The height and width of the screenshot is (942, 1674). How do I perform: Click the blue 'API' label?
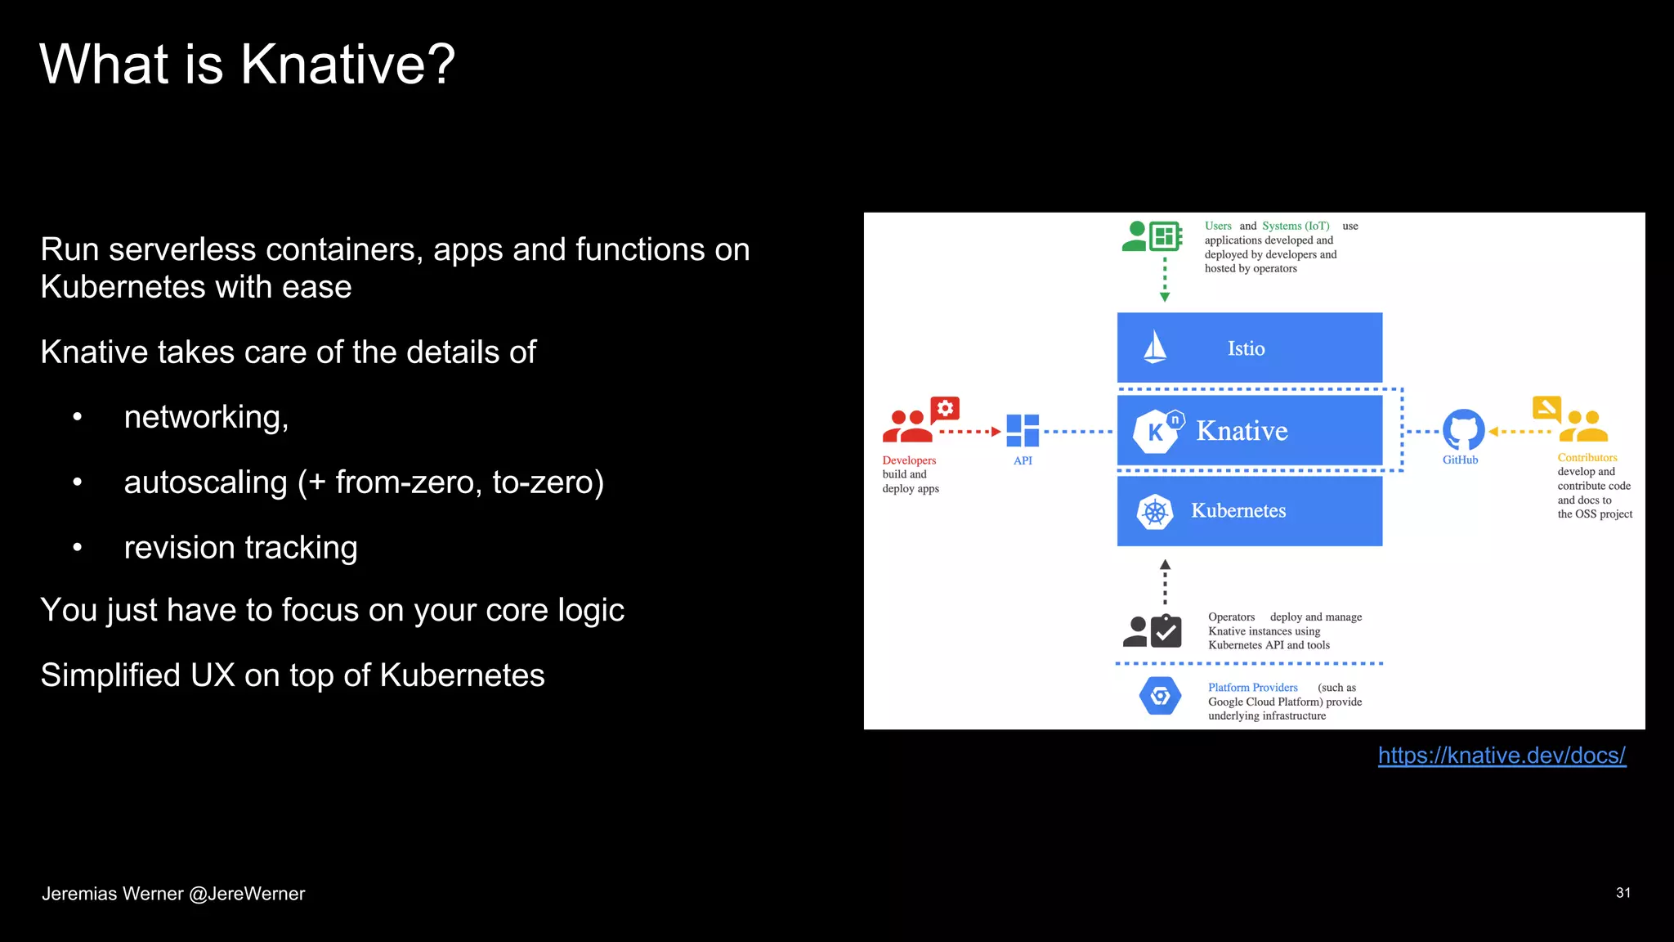pos(1023,460)
